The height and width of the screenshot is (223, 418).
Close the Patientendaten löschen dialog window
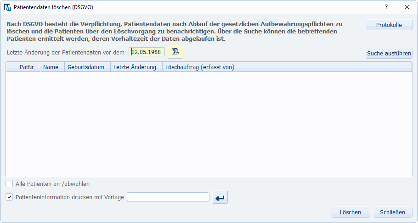pos(407,7)
